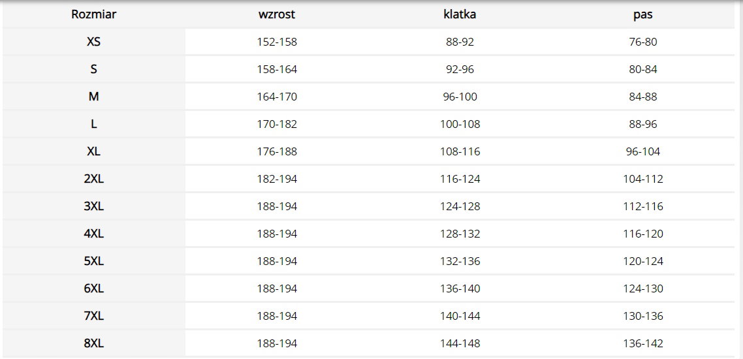Viewport: 743px width, 359px height.
Task: Select the pas column header
Action: 643,14
